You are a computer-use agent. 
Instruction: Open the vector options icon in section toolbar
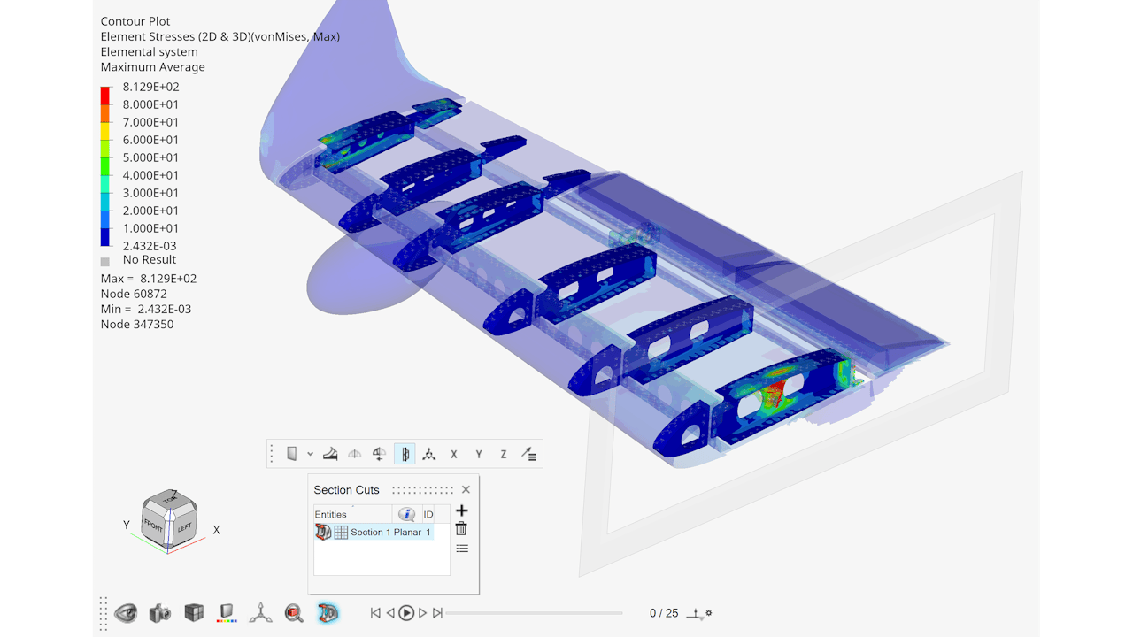[528, 454]
